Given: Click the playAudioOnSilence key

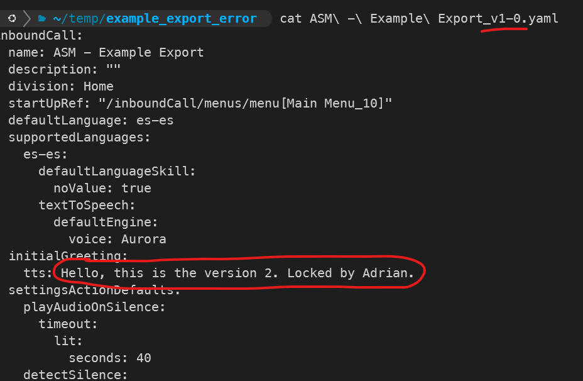Looking at the screenshot, I should pyautogui.click(x=94, y=307).
